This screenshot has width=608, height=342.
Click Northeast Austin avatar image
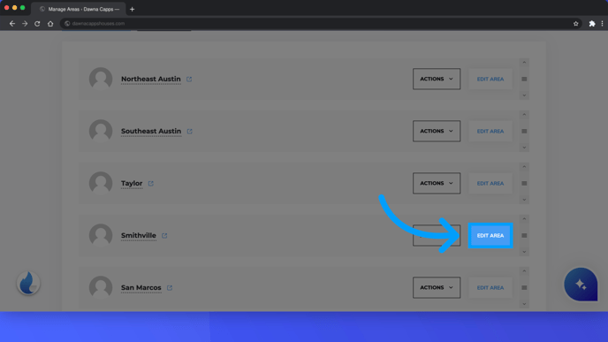[x=101, y=79]
